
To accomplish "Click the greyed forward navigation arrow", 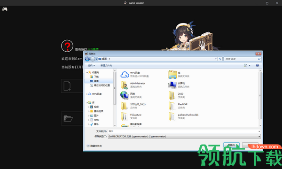I will (x=93, y=59).
